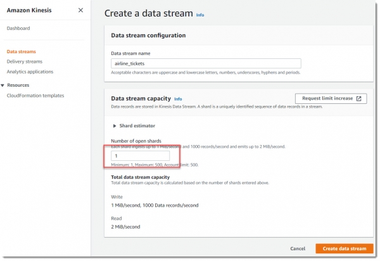Open Analytics applications in the sidebar

pos(30,72)
